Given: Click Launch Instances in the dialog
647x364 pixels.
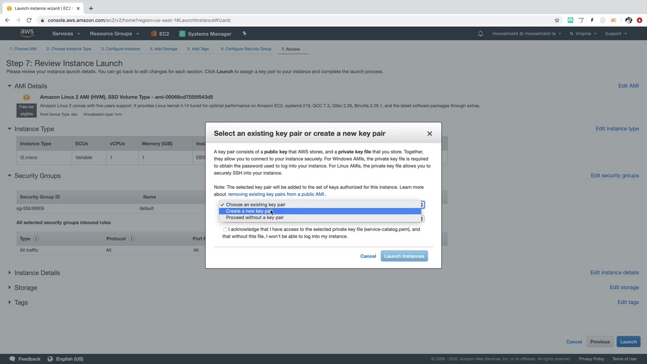Looking at the screenshot, I should [404, 256].
